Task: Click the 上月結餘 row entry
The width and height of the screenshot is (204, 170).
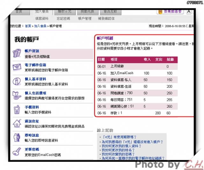Action: click(x=117, y=66)
